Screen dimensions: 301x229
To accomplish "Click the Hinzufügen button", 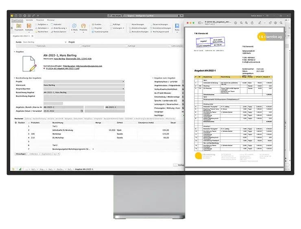I will [21, 155].
